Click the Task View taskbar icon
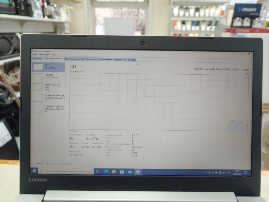The width and height of the screenshot is (269, 202). (x=98, y=171)
